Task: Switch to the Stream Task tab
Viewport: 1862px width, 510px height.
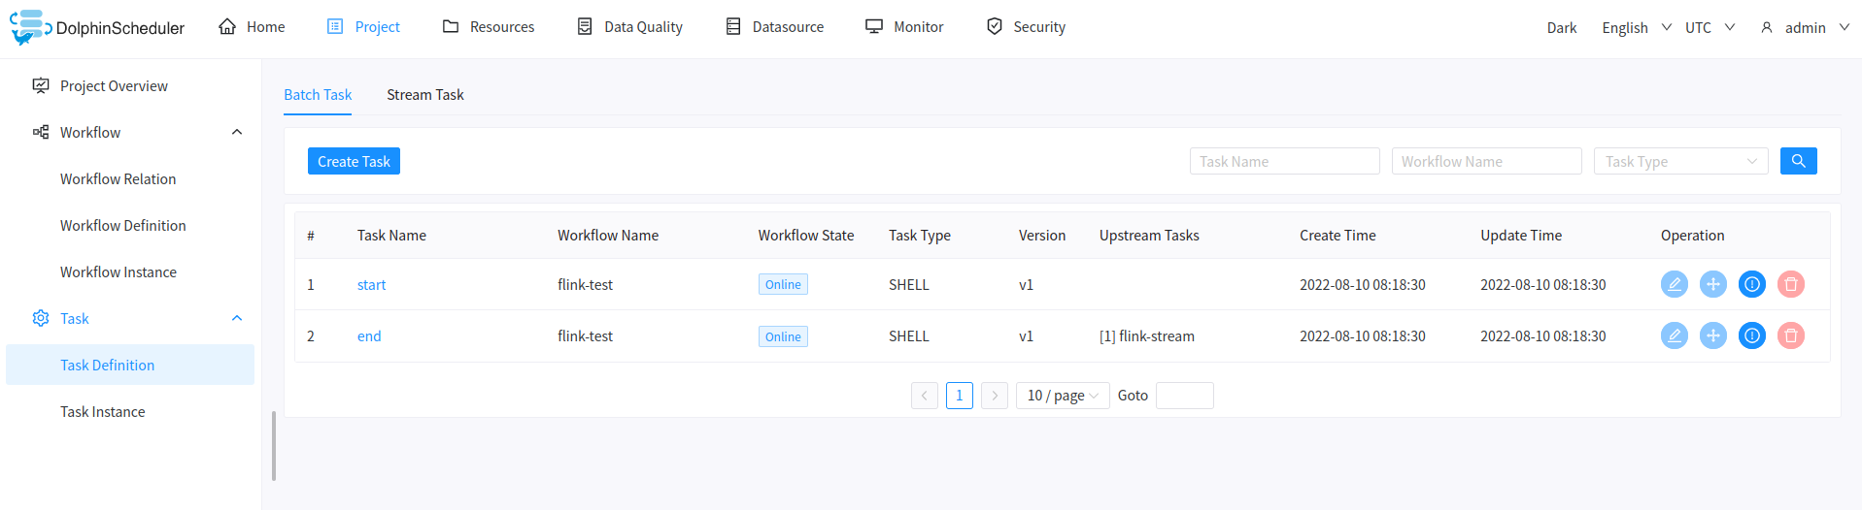Action: click(x=424, y=95)
